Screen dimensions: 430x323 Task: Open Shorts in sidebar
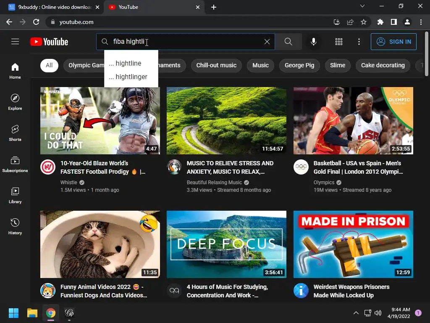coord(15,133)
